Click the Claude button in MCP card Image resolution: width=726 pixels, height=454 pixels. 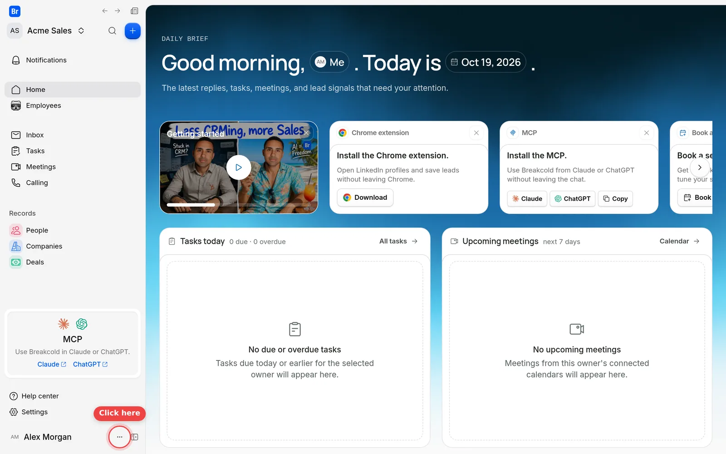click(527, 198)
